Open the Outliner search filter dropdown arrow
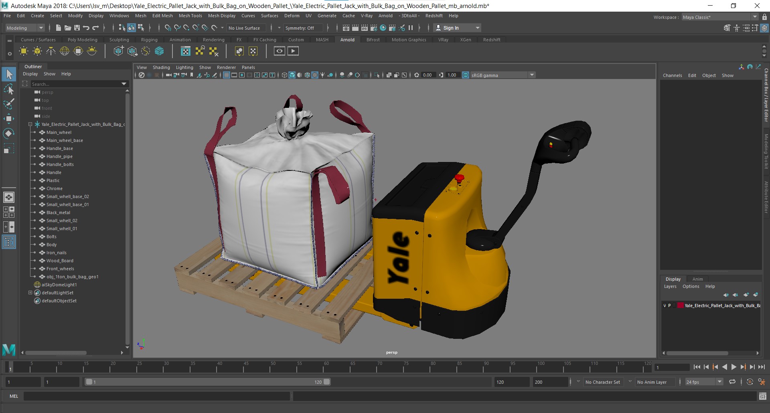The height and width of the screenshot is (413, 770). (124, 84)
